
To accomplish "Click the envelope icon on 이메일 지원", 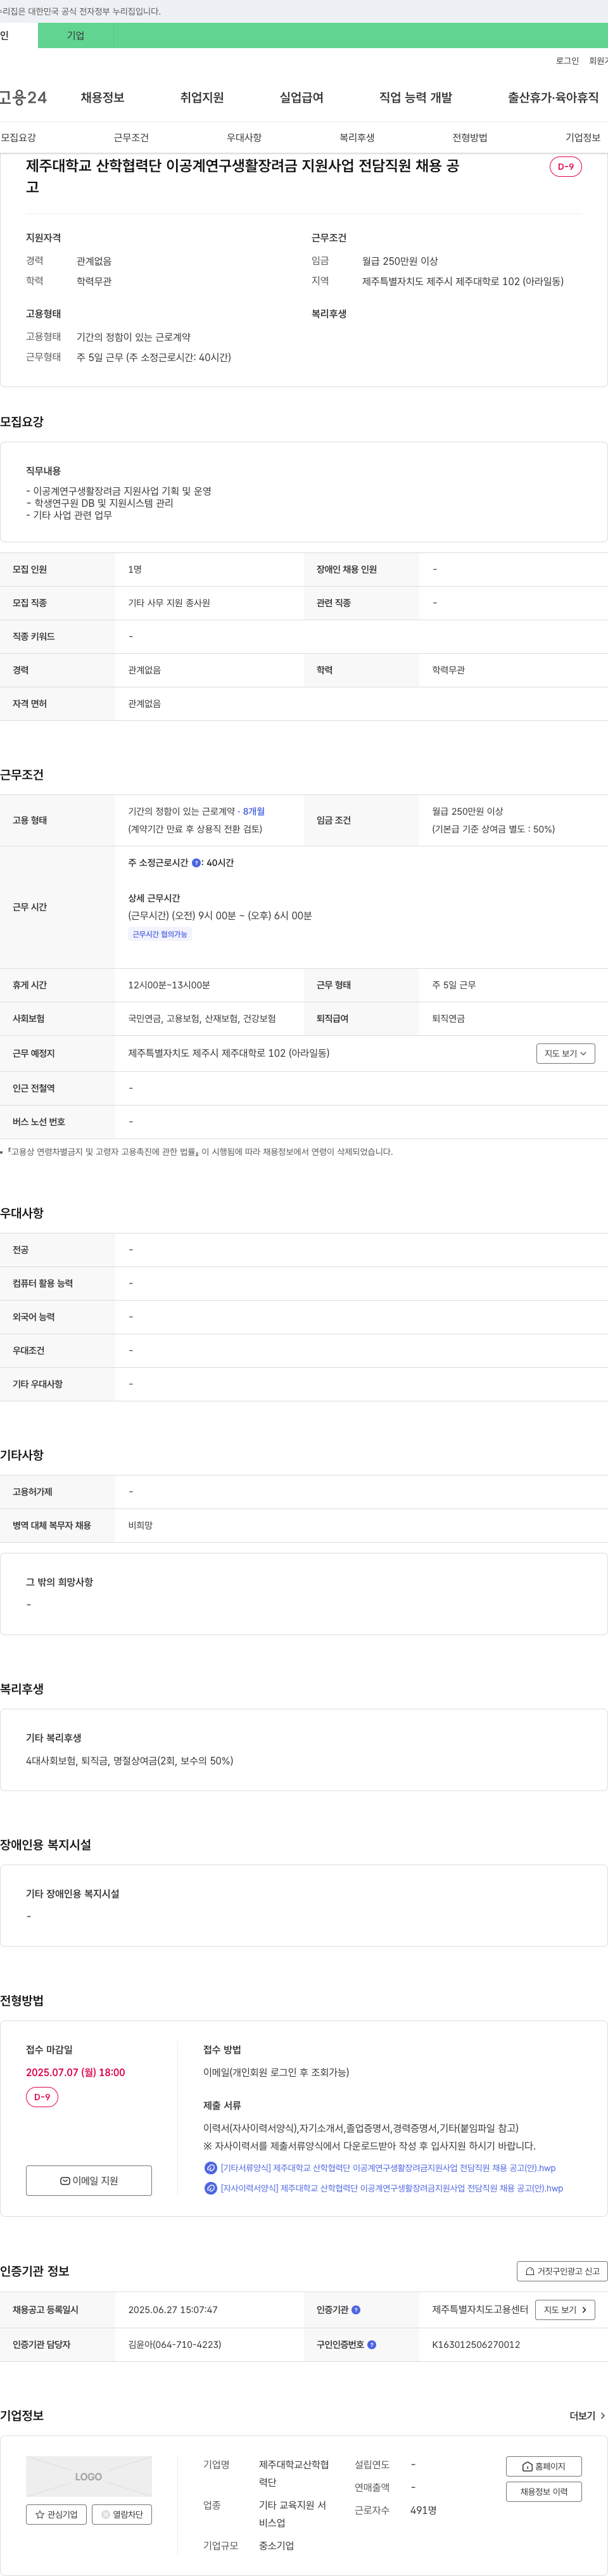I will [x=65, y=2181].
